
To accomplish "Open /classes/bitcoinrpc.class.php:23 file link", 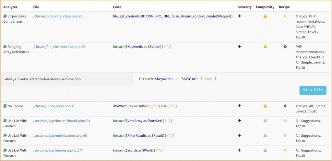I will tap(58, 16).
